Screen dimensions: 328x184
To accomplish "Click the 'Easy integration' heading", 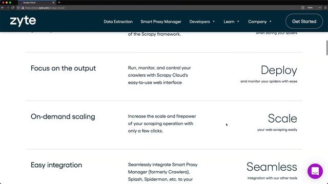I will (56, 165).
